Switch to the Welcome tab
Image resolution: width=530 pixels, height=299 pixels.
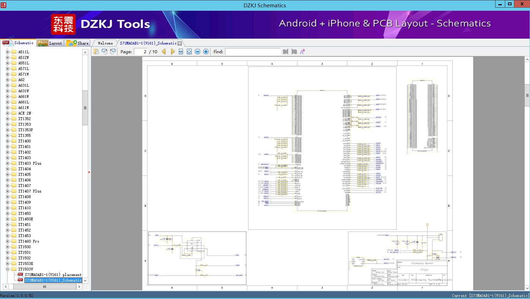[x=105, y=43]
